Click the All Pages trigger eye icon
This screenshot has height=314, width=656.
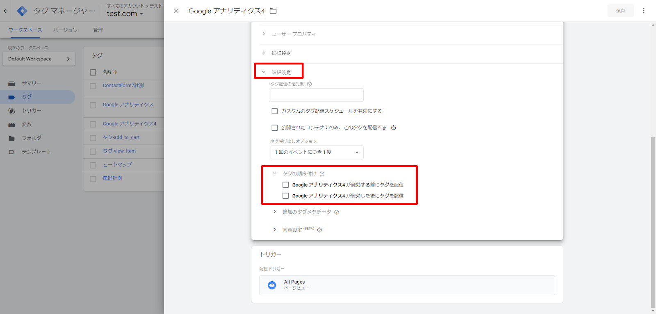tap(272, 285)
